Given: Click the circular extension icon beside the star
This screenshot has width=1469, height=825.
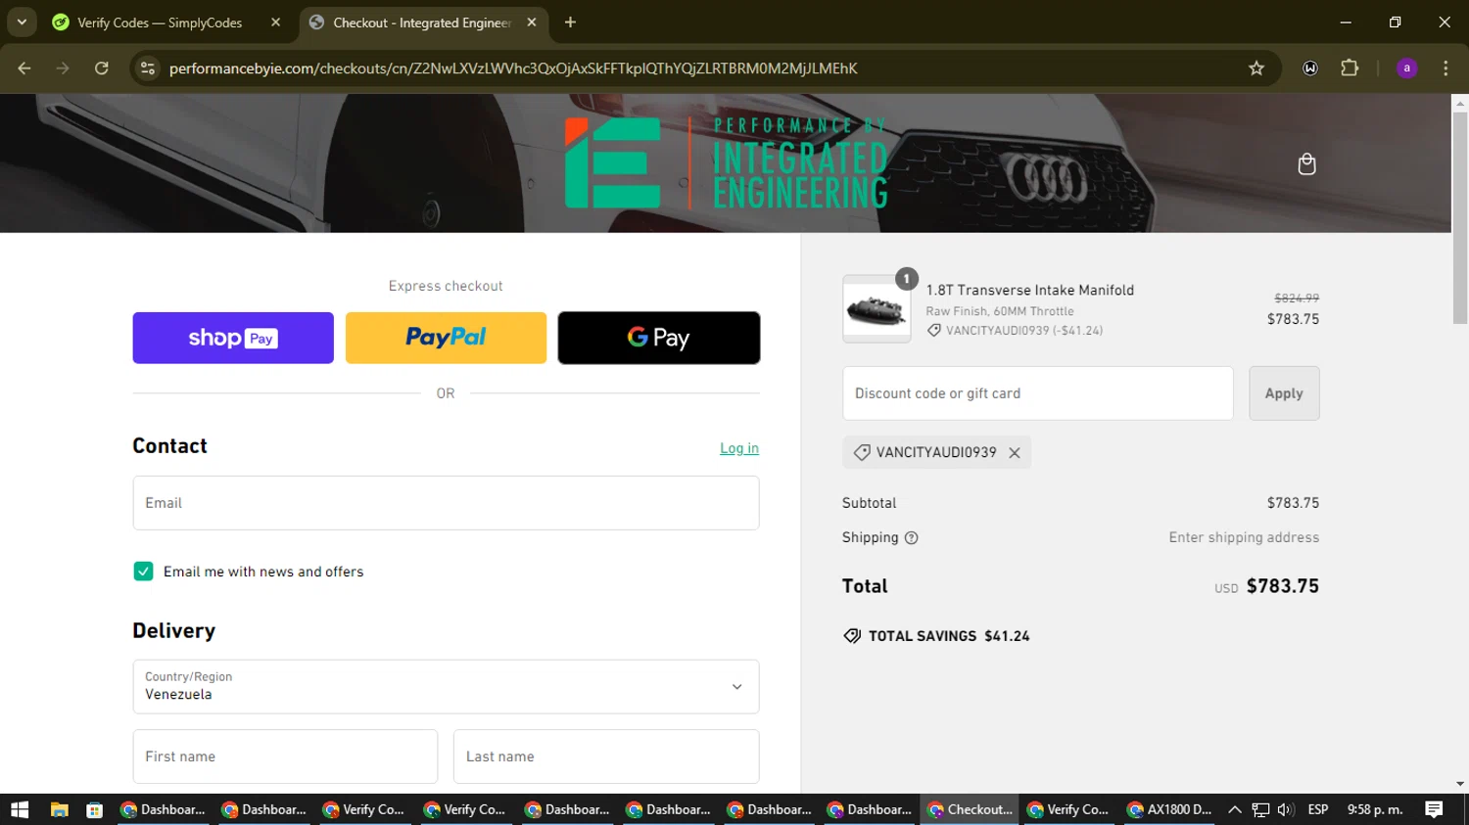Looking at the screenshot, I should [1310, 68].
